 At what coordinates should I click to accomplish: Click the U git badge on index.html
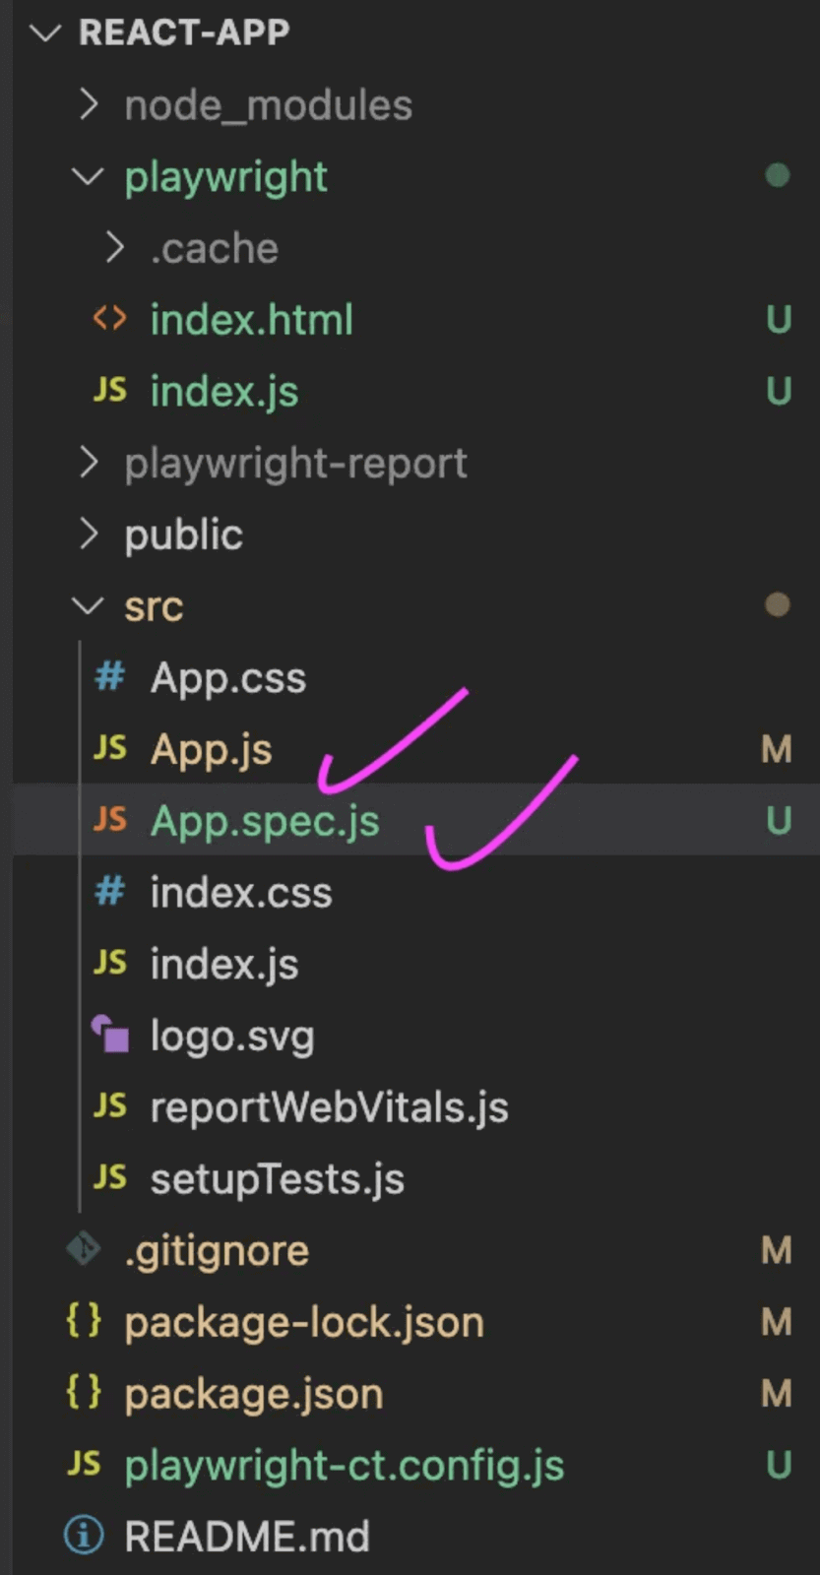779,319
